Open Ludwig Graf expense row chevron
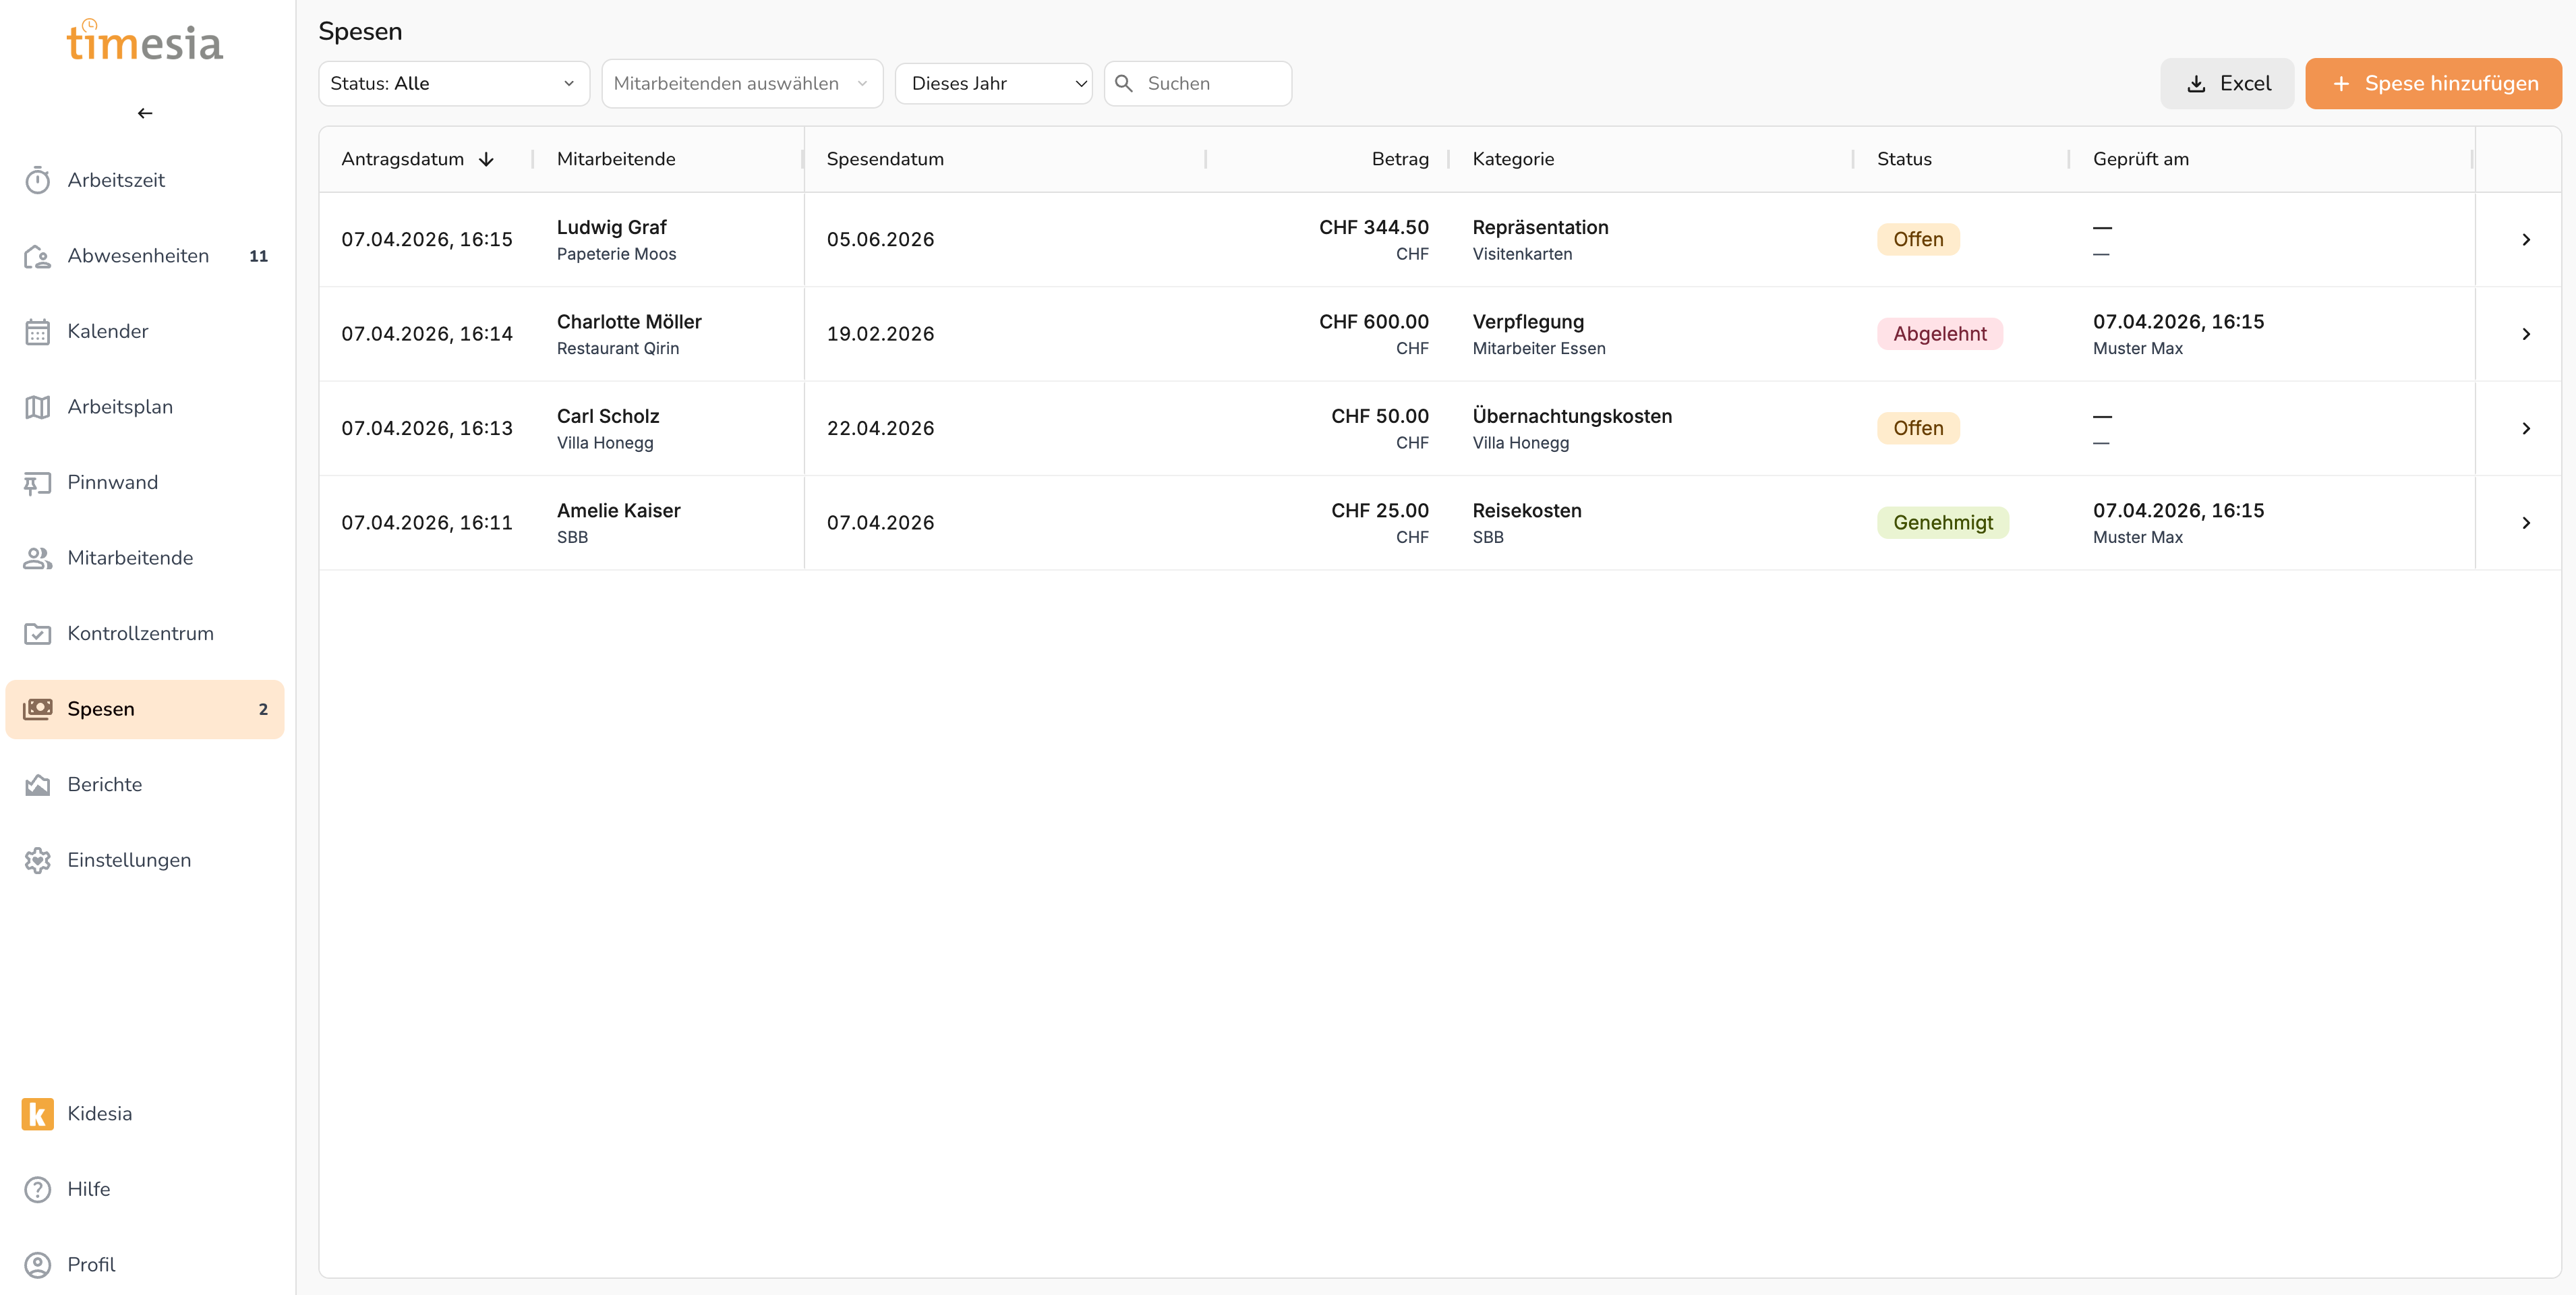The height and width of the screenshot is (1295, 2576). pyautogui.click(x=2525, y=240)
